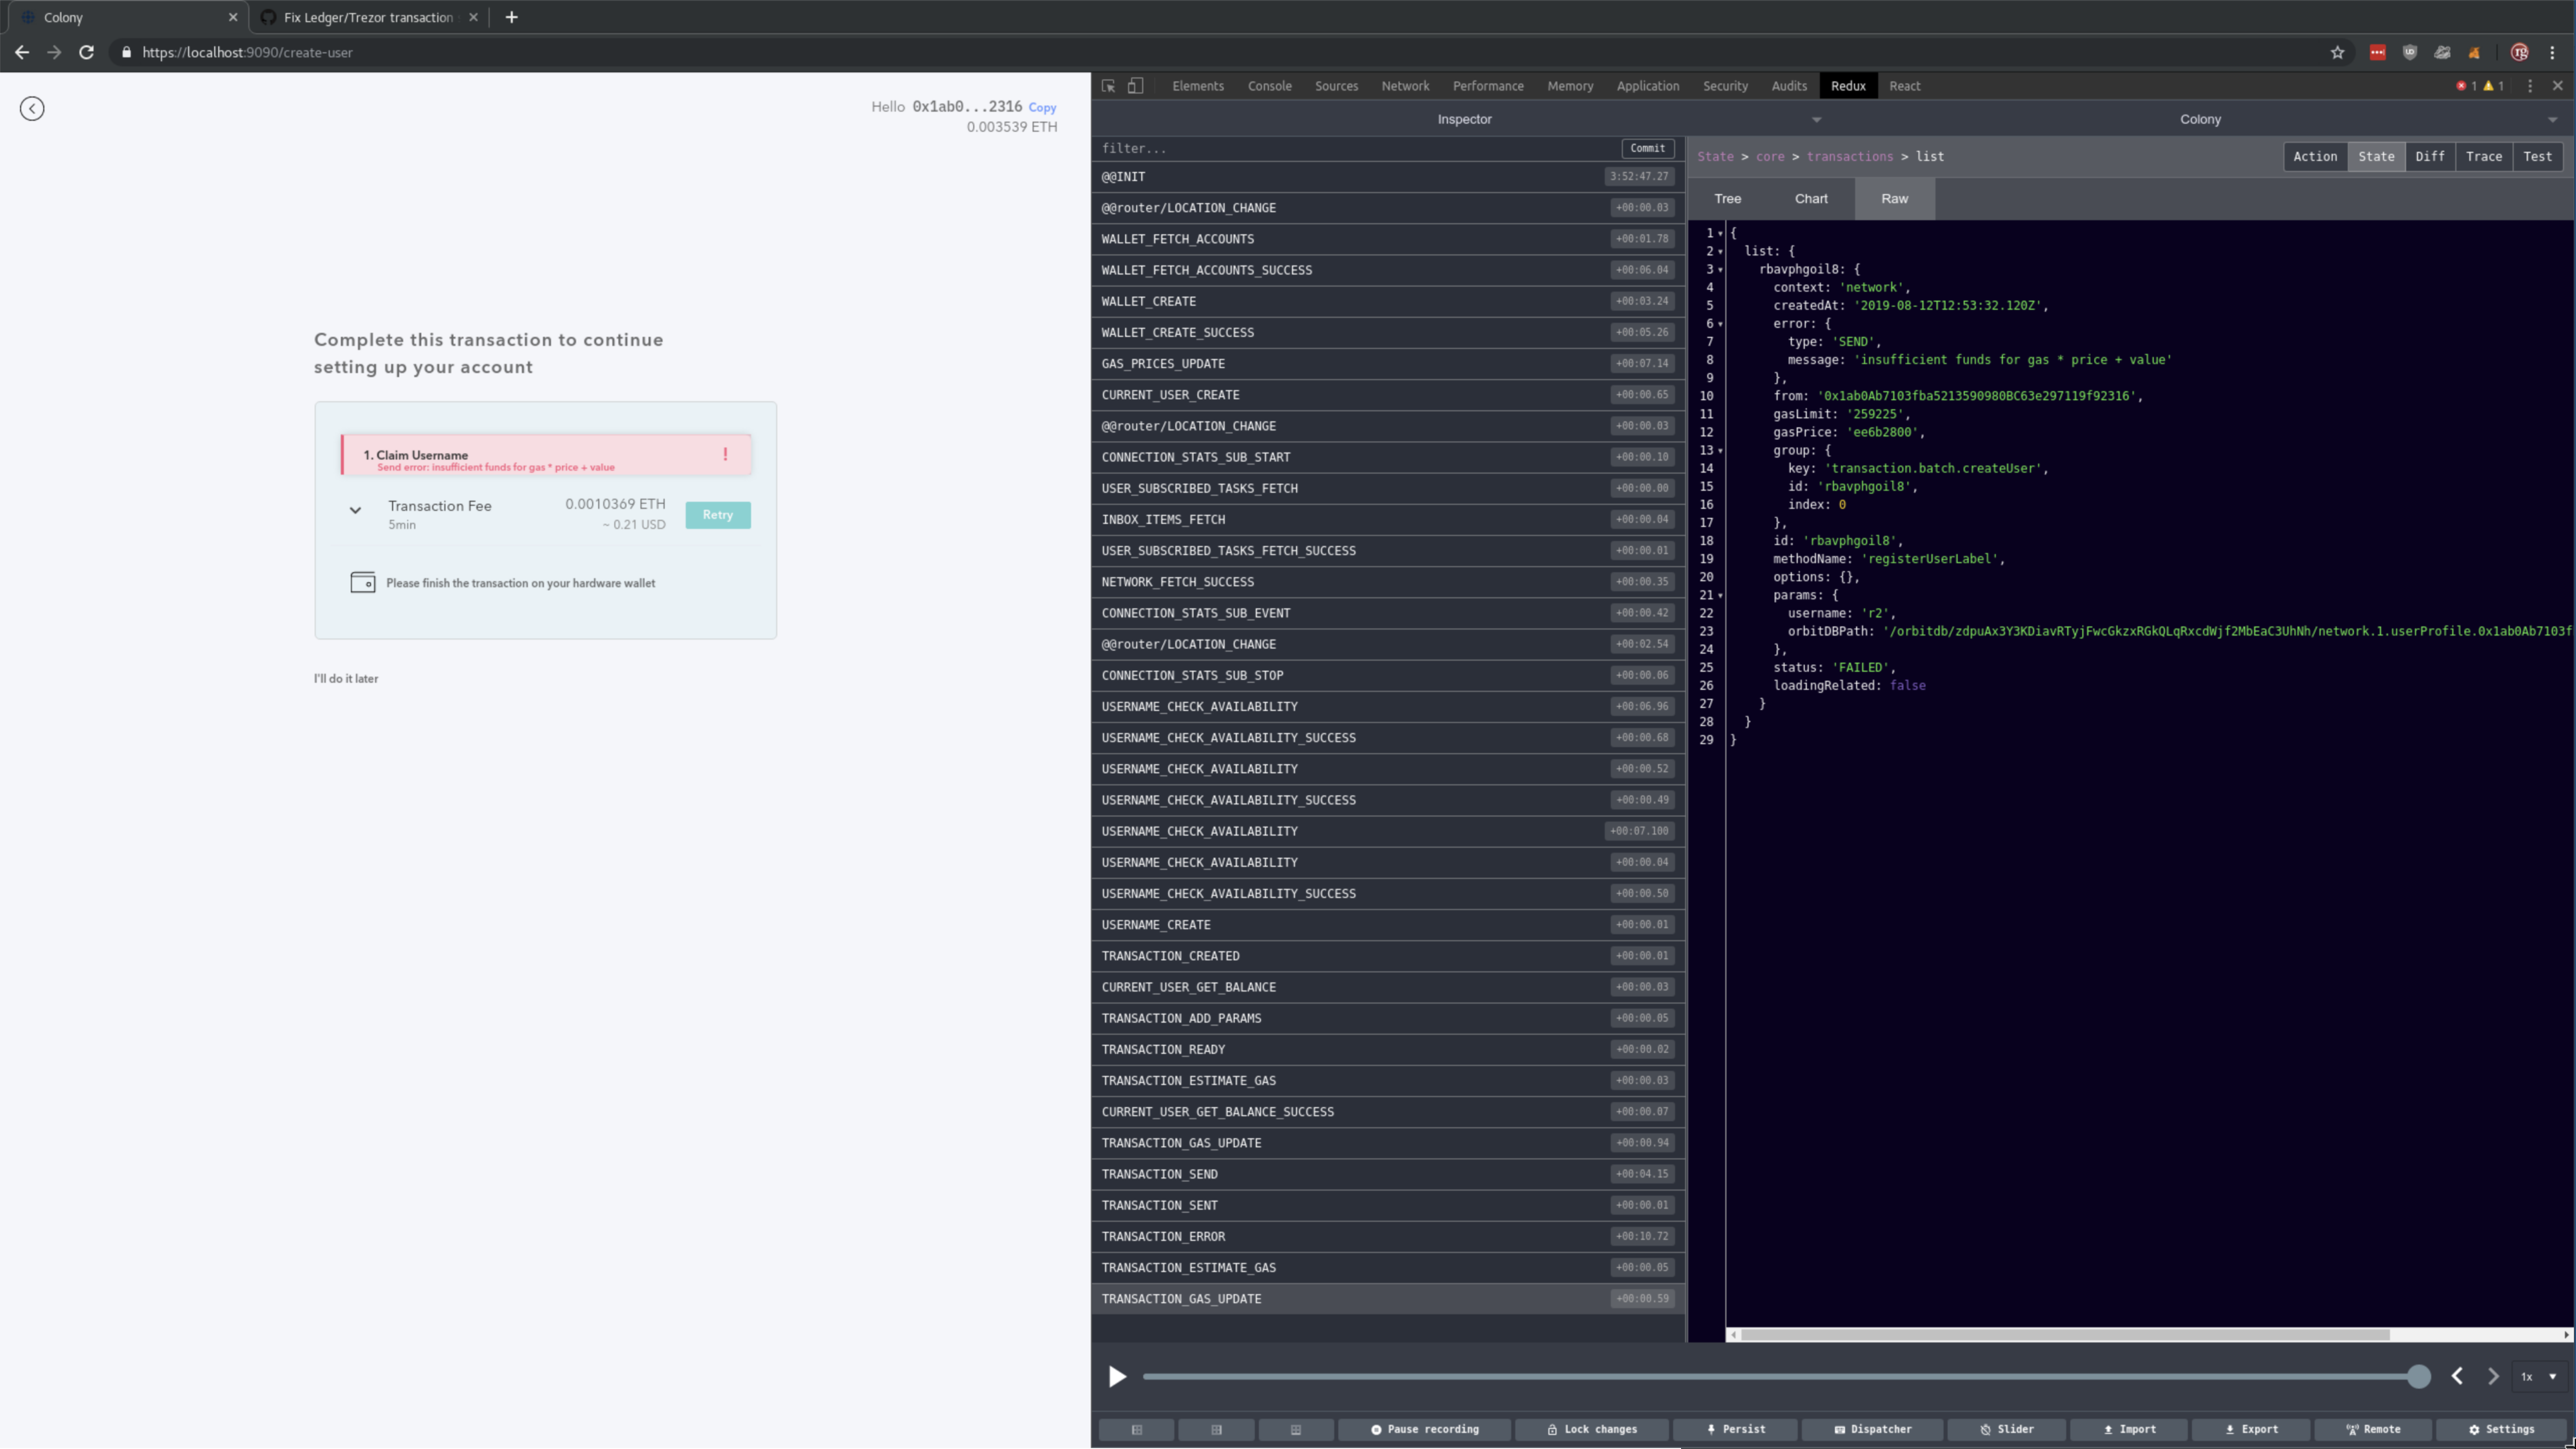Open the Dispatcher panel
This screenshot has height=1449, width=2576.
(x=1873, y=1429)
